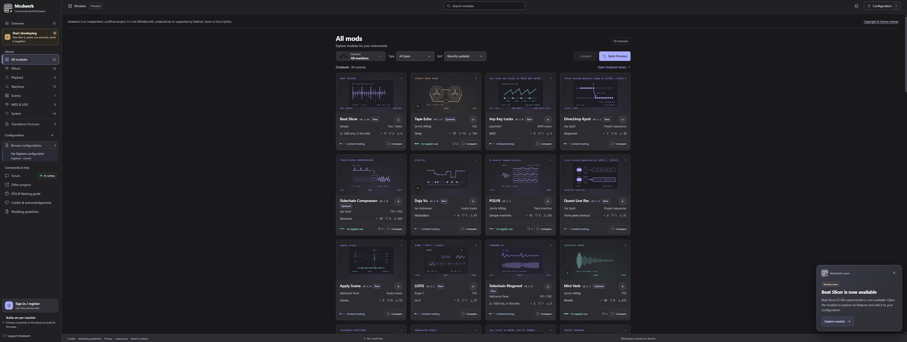Open Browse configurations
Viewport: 907px width, 342px height.
pos(30,145)
